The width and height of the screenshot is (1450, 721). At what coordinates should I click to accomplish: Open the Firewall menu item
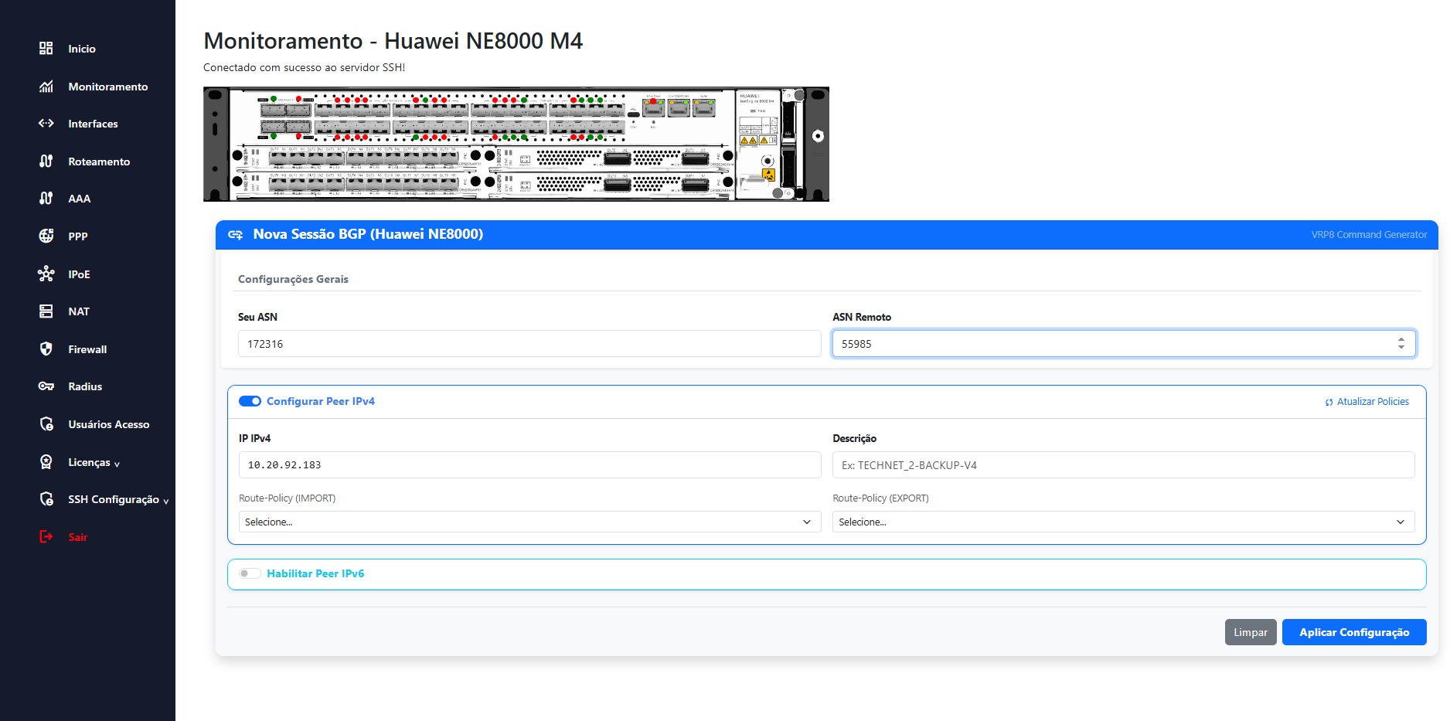click(x=87, y=349)
